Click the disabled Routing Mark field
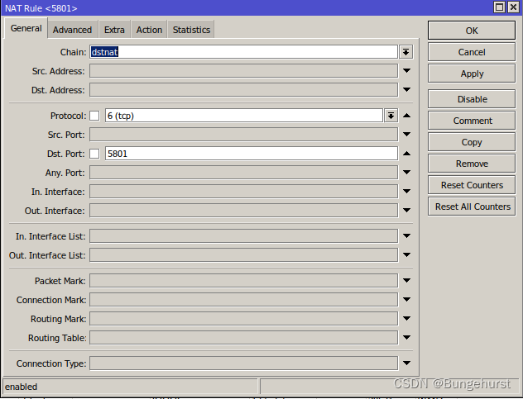The image size is (523, 399). pyautogui.click(x=243, y=318)
